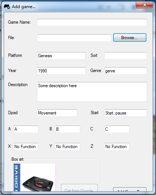Click the File path input field
This screenshot has width=156, height=195.
pyautogui.click(x=74, y=38)
